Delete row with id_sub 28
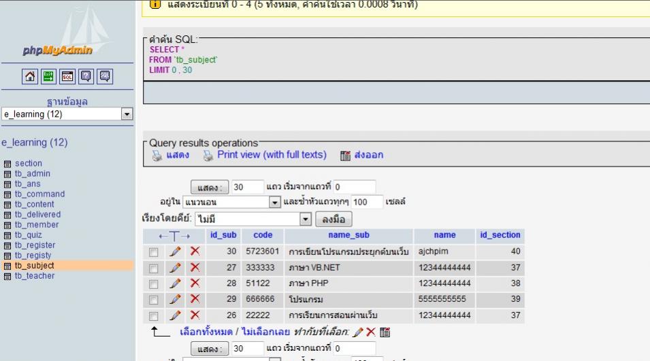The width and height of the screenshot is (650, 361). 195,283
